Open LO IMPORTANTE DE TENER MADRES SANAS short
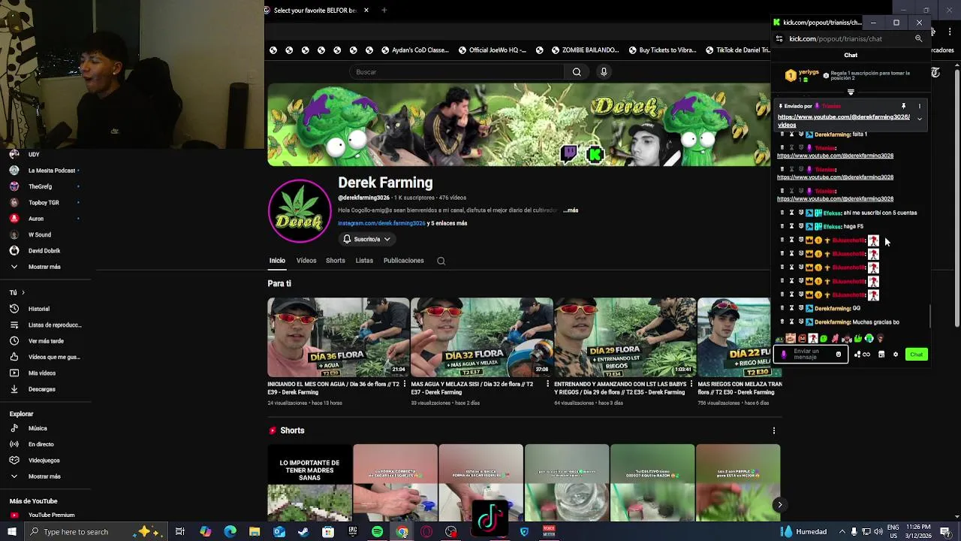This screenshot has height=541, width=961. pyautogui.click(x=309, y=482)
